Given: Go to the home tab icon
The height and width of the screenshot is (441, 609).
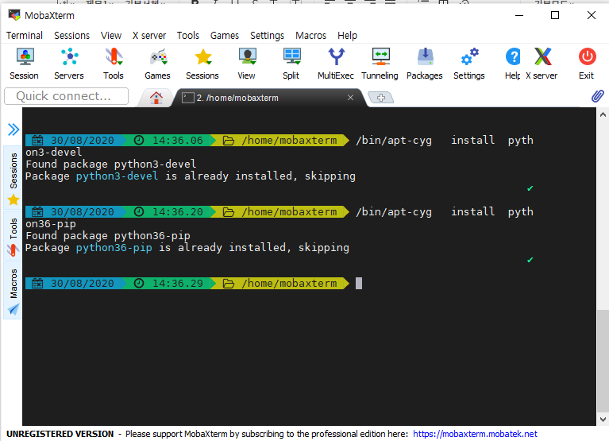Looking at the screenshot, I should tap(156, 98).
